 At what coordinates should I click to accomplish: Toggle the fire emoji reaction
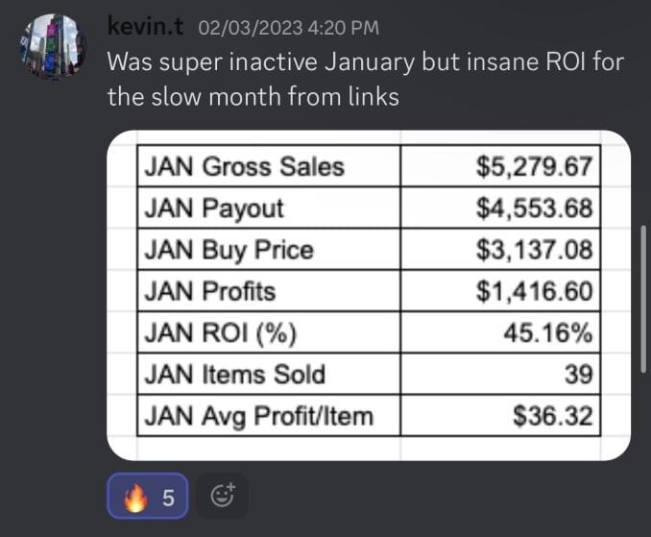(147, 498)
